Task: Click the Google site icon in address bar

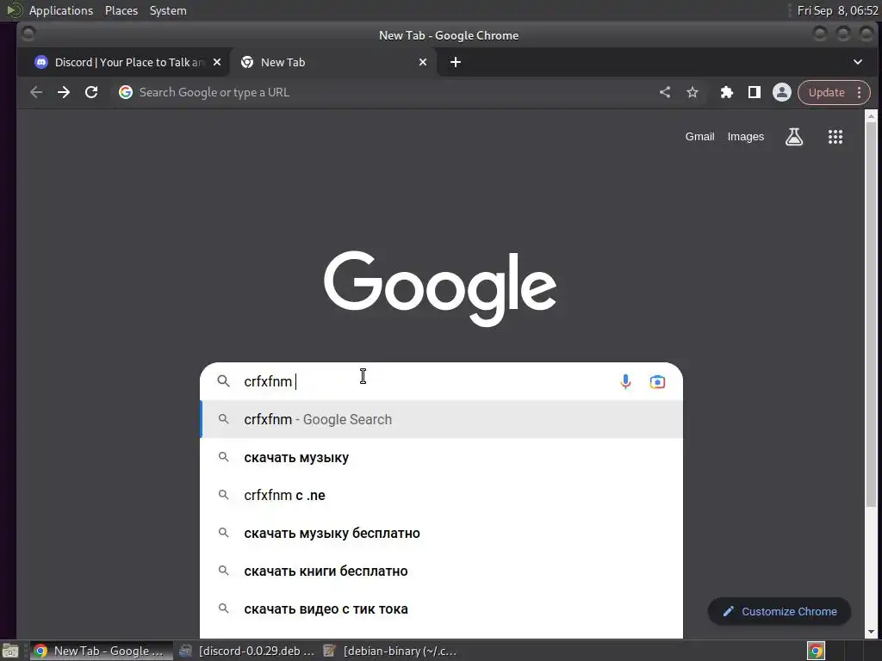Action: [x=126, y=92]
